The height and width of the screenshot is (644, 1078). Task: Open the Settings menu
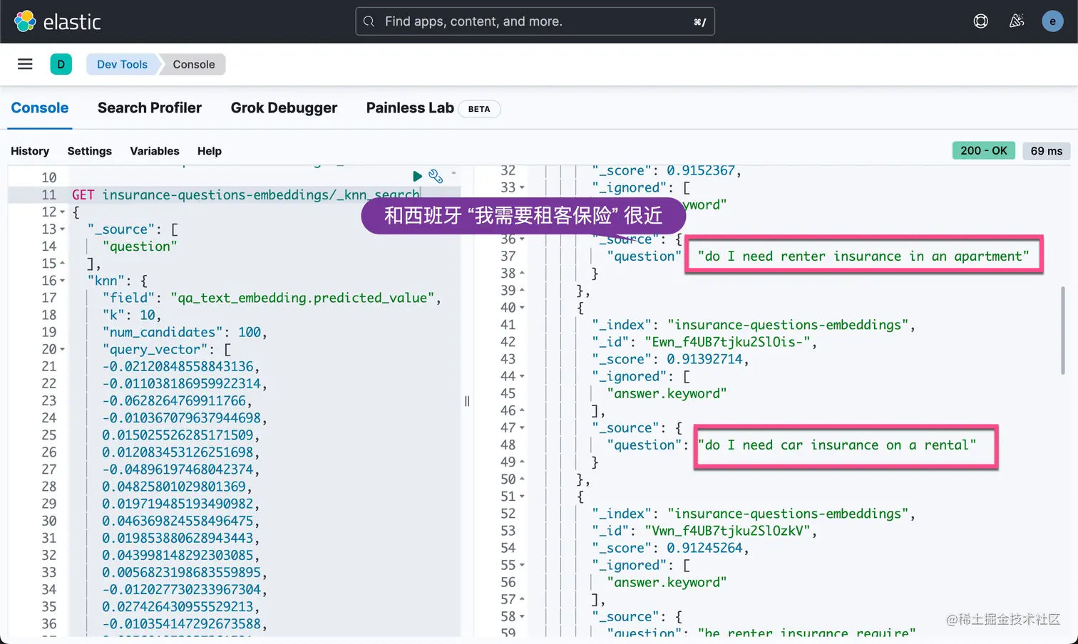pyautogui.click(x=90, y=151)
